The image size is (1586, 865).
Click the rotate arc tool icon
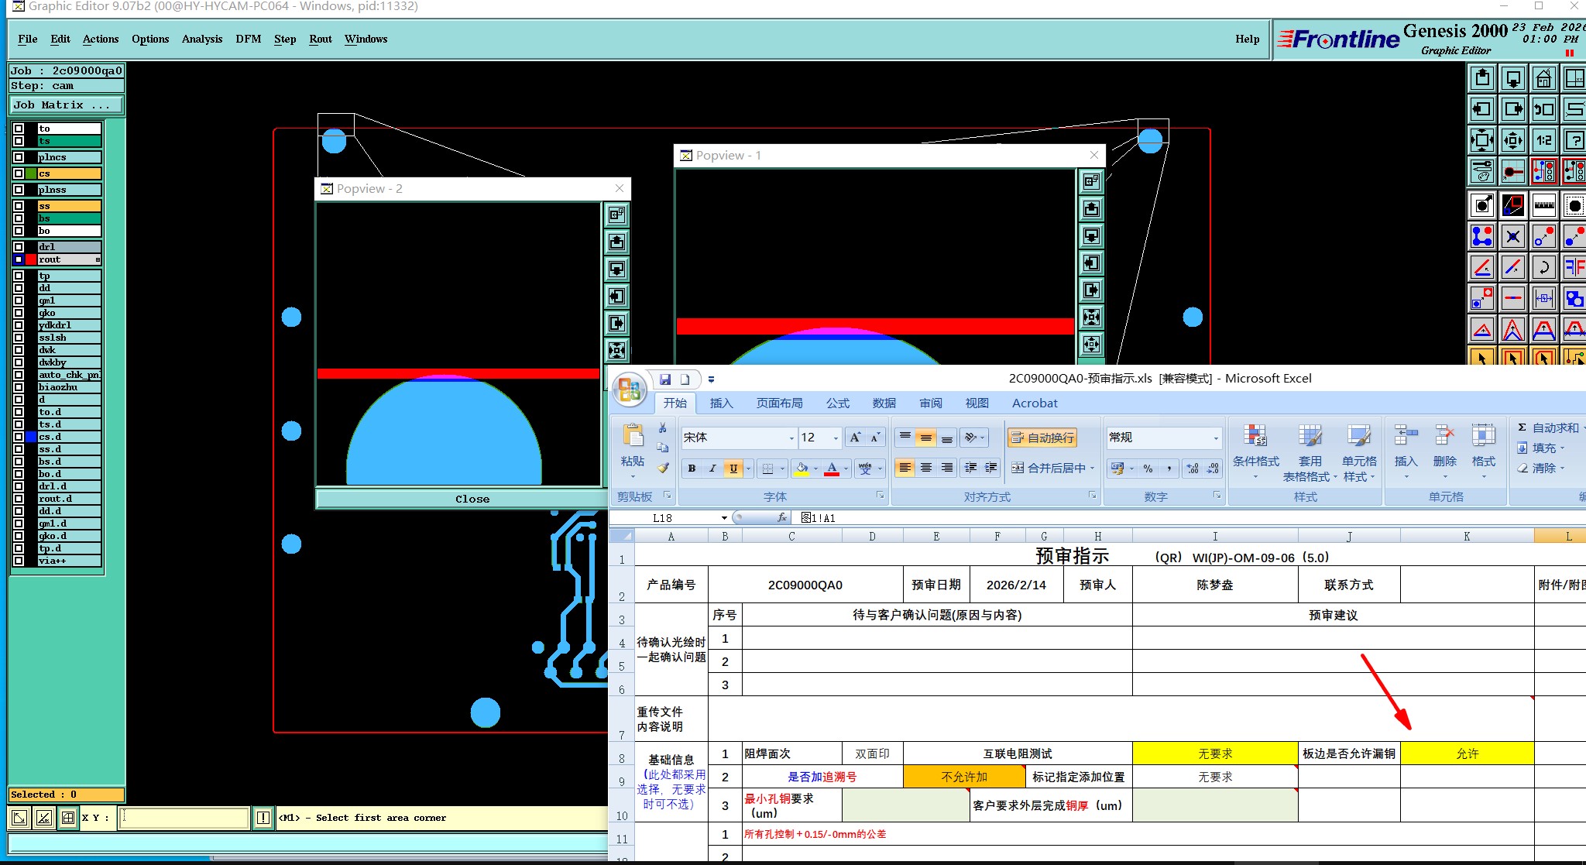1543,268
